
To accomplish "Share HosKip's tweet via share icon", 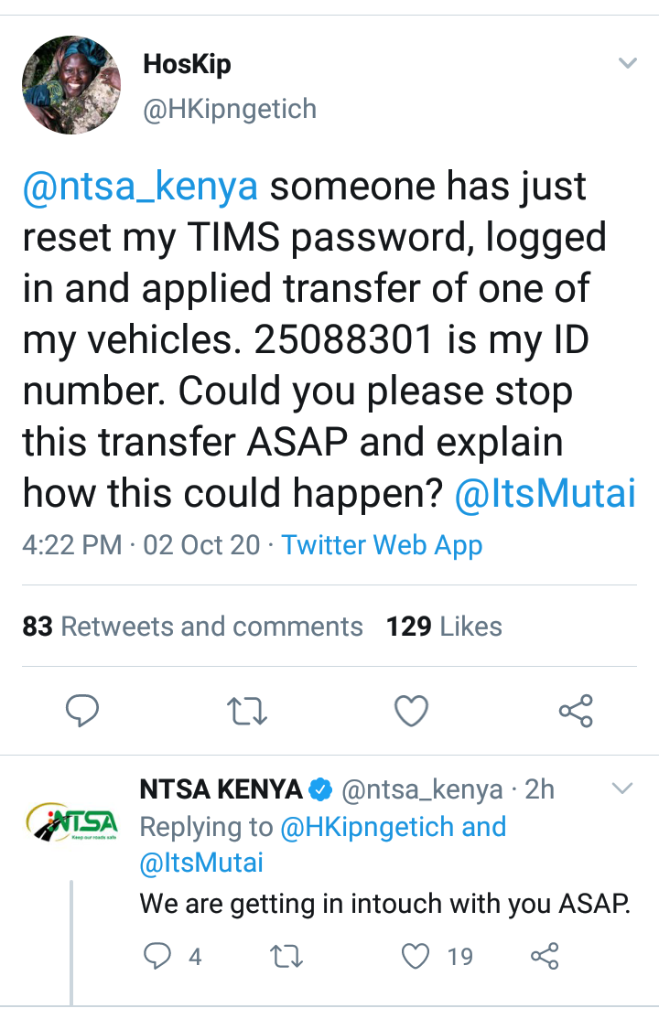I will coord(576,711).
